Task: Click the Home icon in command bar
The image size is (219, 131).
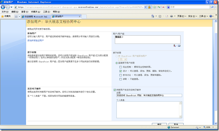Action: 153,16
